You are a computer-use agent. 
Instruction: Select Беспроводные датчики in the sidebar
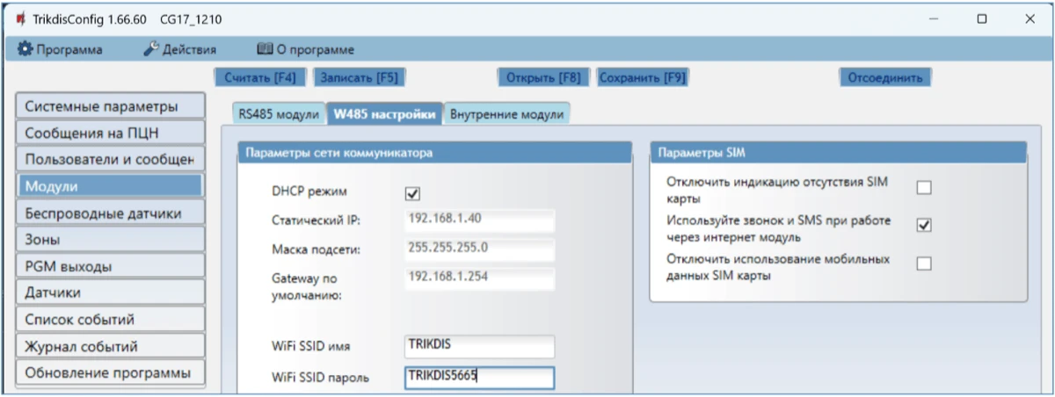point(110,213)
